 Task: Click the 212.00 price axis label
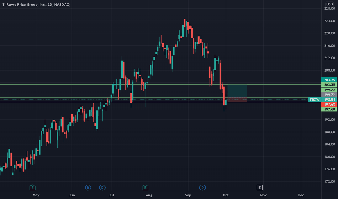330,58
